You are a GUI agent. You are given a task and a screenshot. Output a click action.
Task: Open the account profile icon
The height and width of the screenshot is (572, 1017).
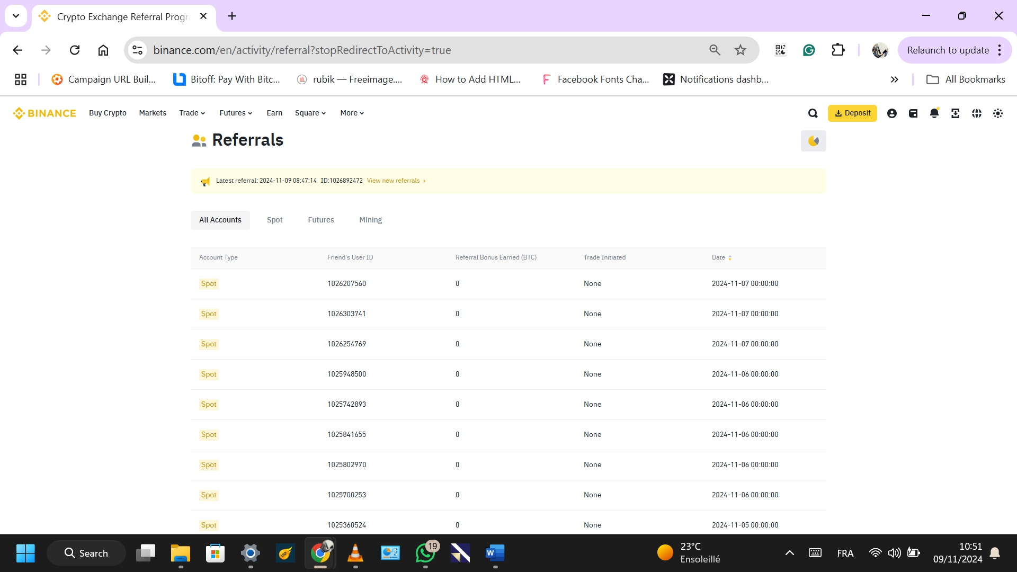click(891, 113)
